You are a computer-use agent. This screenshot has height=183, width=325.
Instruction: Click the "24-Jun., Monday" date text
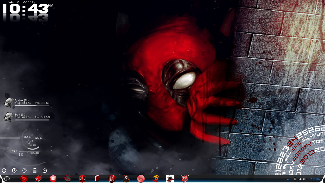click(22, 2)
